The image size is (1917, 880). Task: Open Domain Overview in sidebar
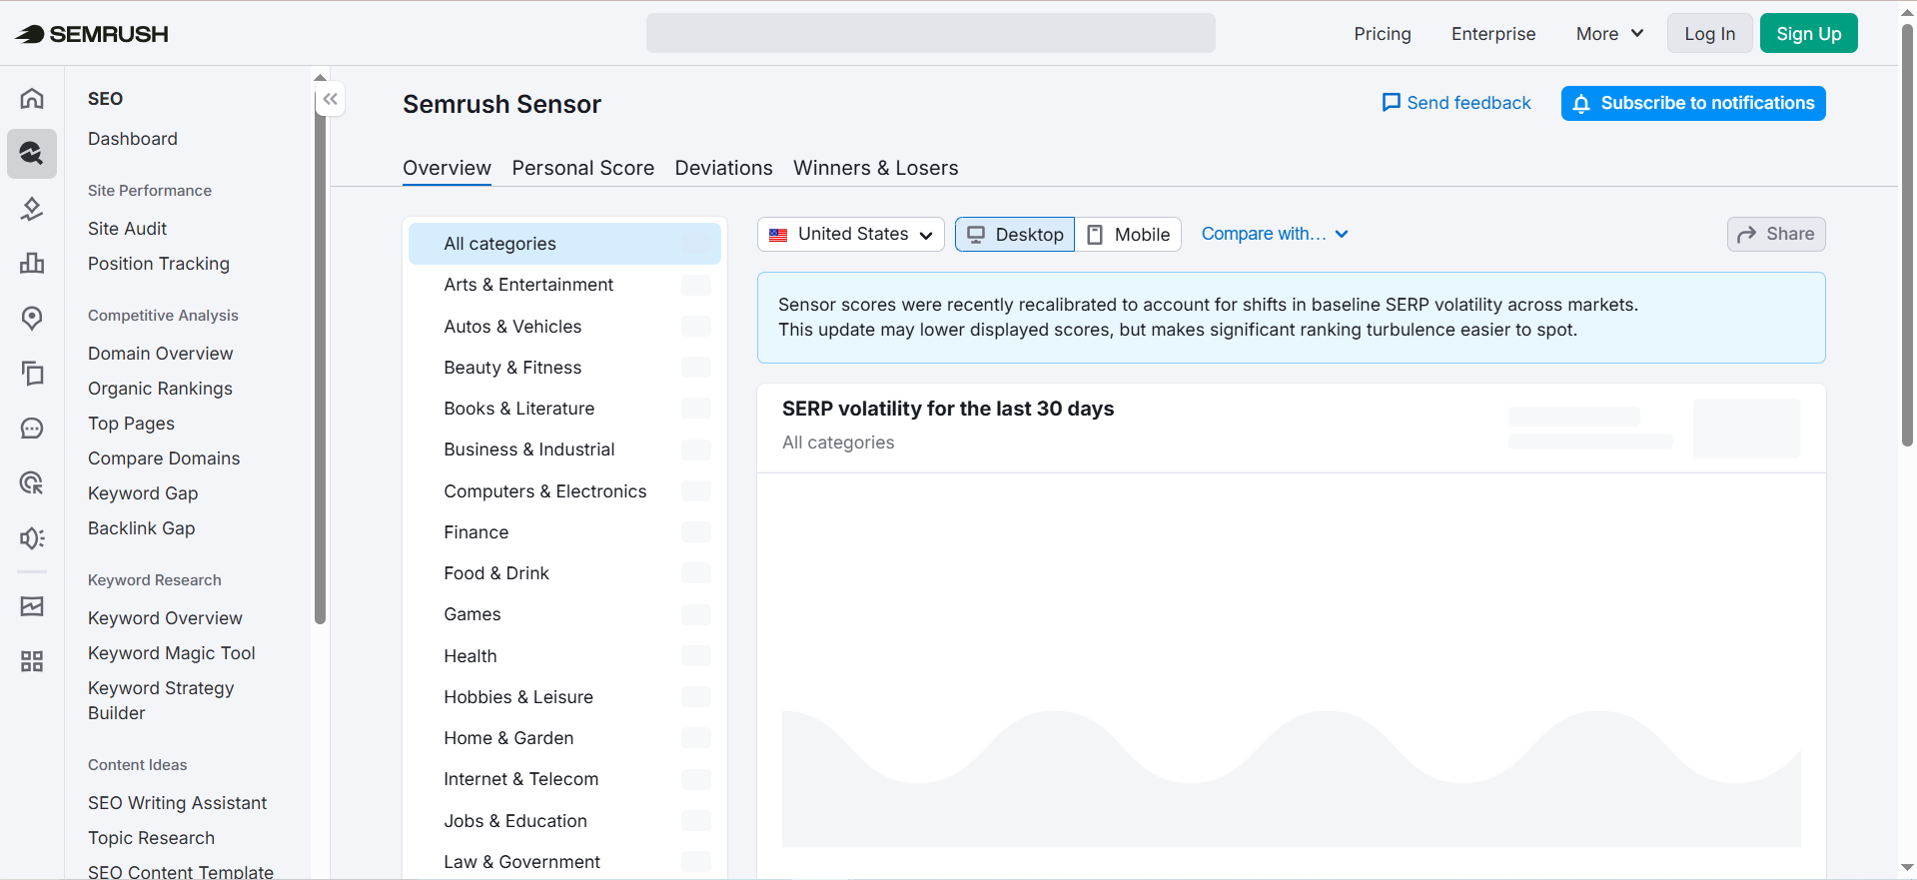click(161, 354)
